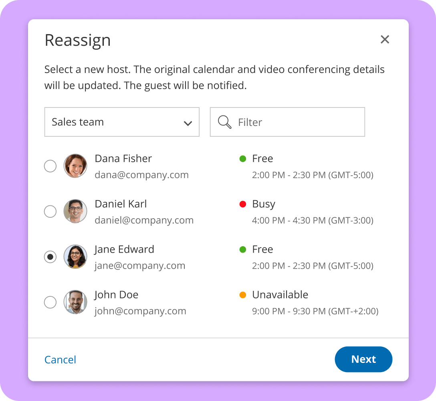Click Dana Fisher's profile avatar
This screenshot has width=436, height=401.
tap(75, 166)
